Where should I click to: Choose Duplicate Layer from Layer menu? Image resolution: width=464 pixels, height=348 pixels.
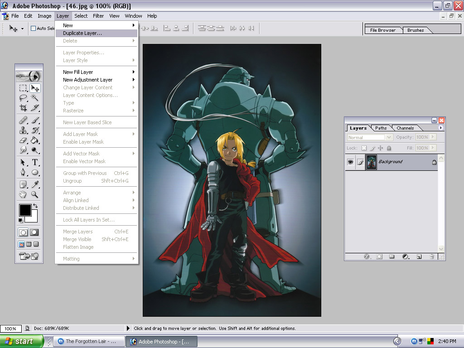pos(96,33)
